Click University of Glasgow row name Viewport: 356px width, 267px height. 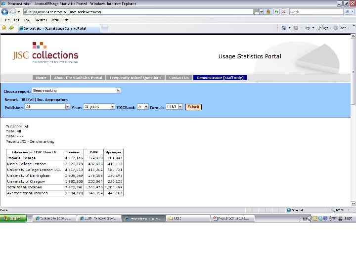[x=26, y=181]
